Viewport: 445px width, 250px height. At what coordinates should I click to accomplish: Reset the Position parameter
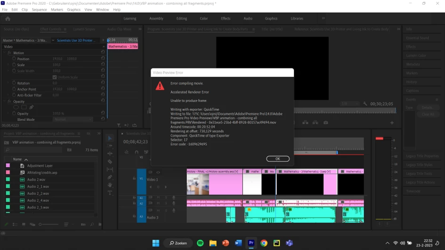(103, 58)
